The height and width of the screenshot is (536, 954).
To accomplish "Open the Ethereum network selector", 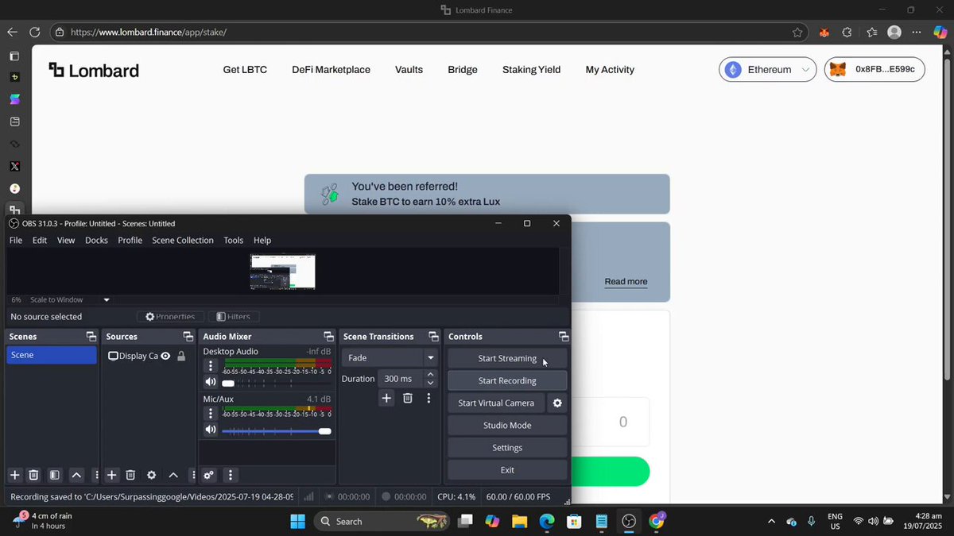I will 768,69.
